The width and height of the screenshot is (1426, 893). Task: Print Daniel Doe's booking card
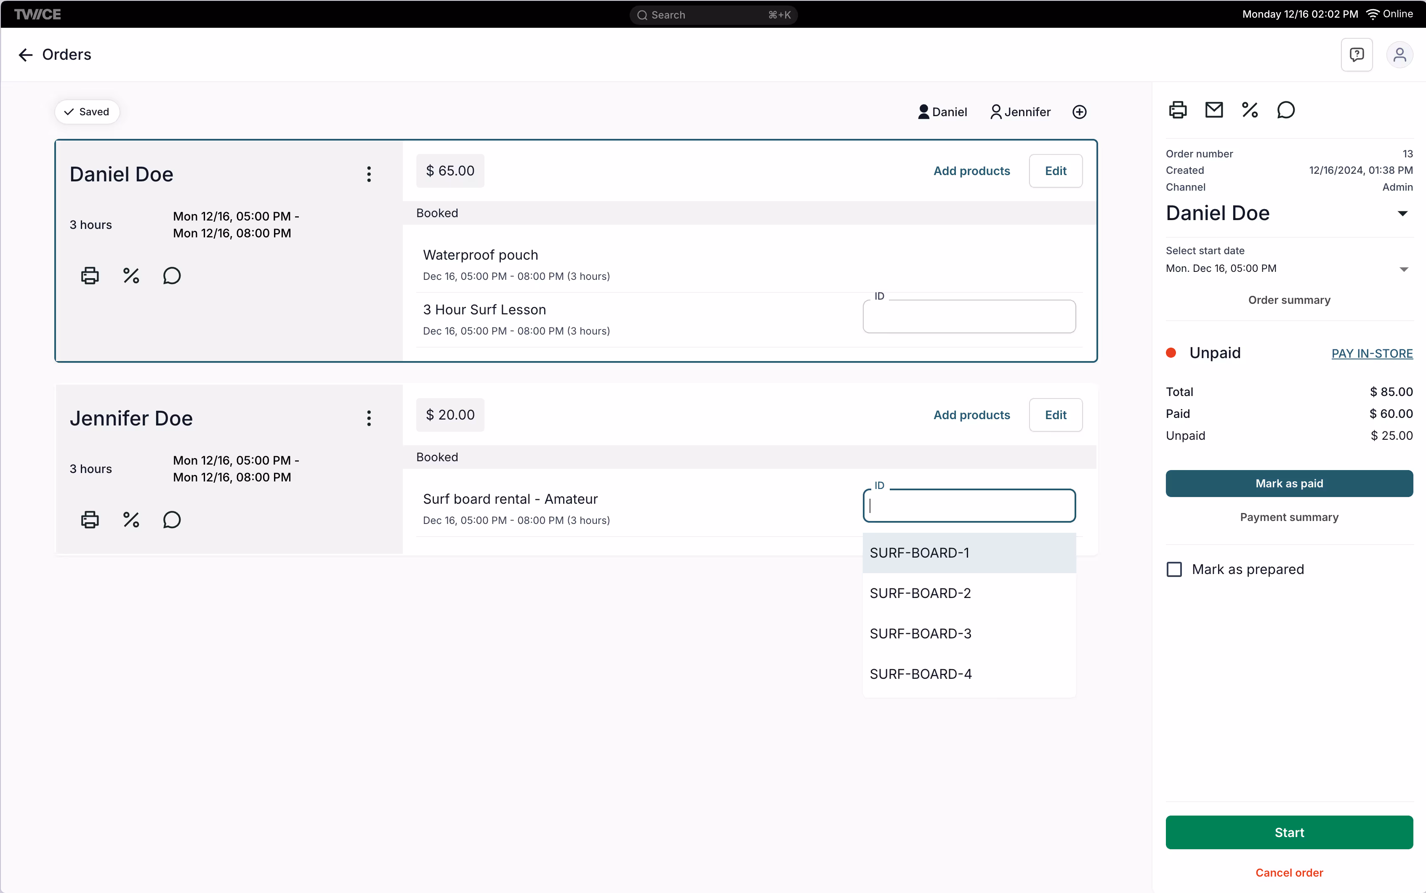point(90,275)
